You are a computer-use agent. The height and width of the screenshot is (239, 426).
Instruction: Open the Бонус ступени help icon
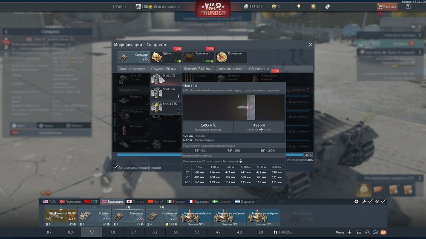[308, 90]
